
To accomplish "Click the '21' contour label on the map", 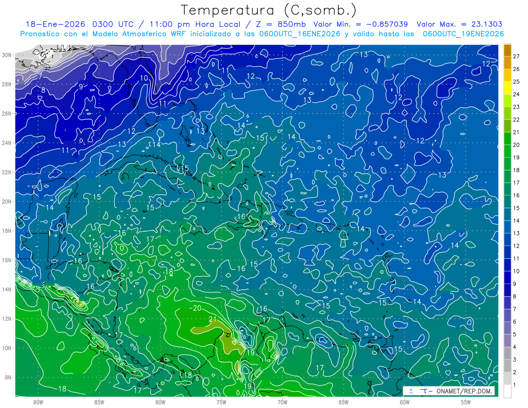I will 213,320.
